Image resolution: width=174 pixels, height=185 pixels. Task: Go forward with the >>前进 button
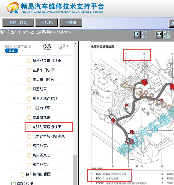click(x=71, y=23)
